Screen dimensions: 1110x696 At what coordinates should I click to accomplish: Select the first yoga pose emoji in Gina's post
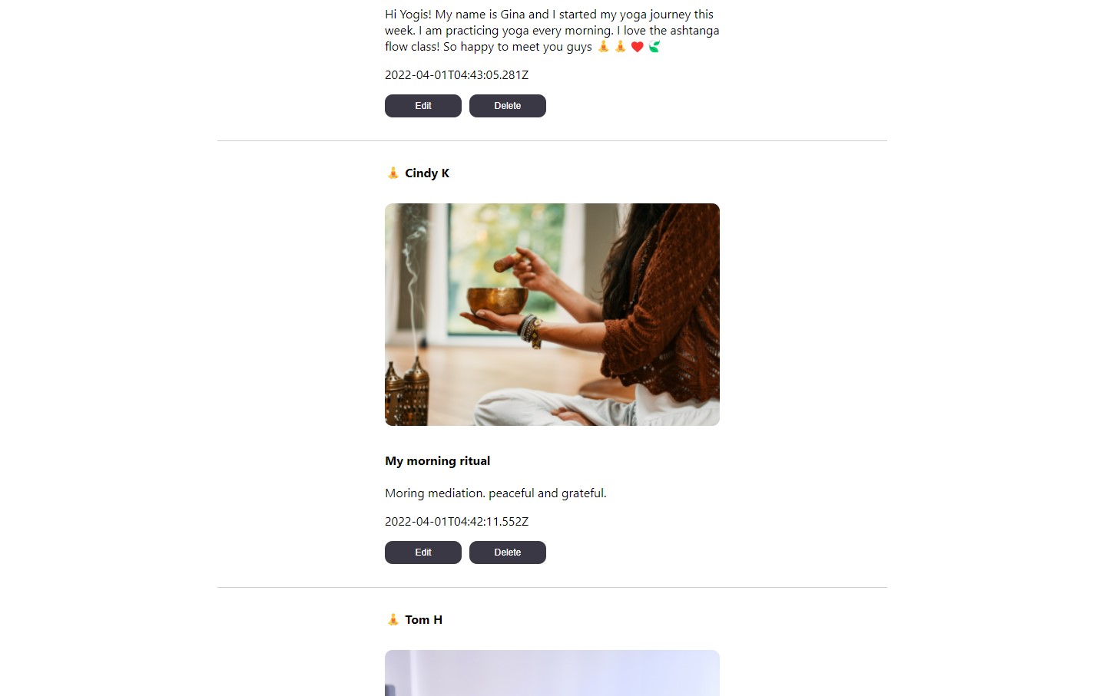click(x=603, y=46)
